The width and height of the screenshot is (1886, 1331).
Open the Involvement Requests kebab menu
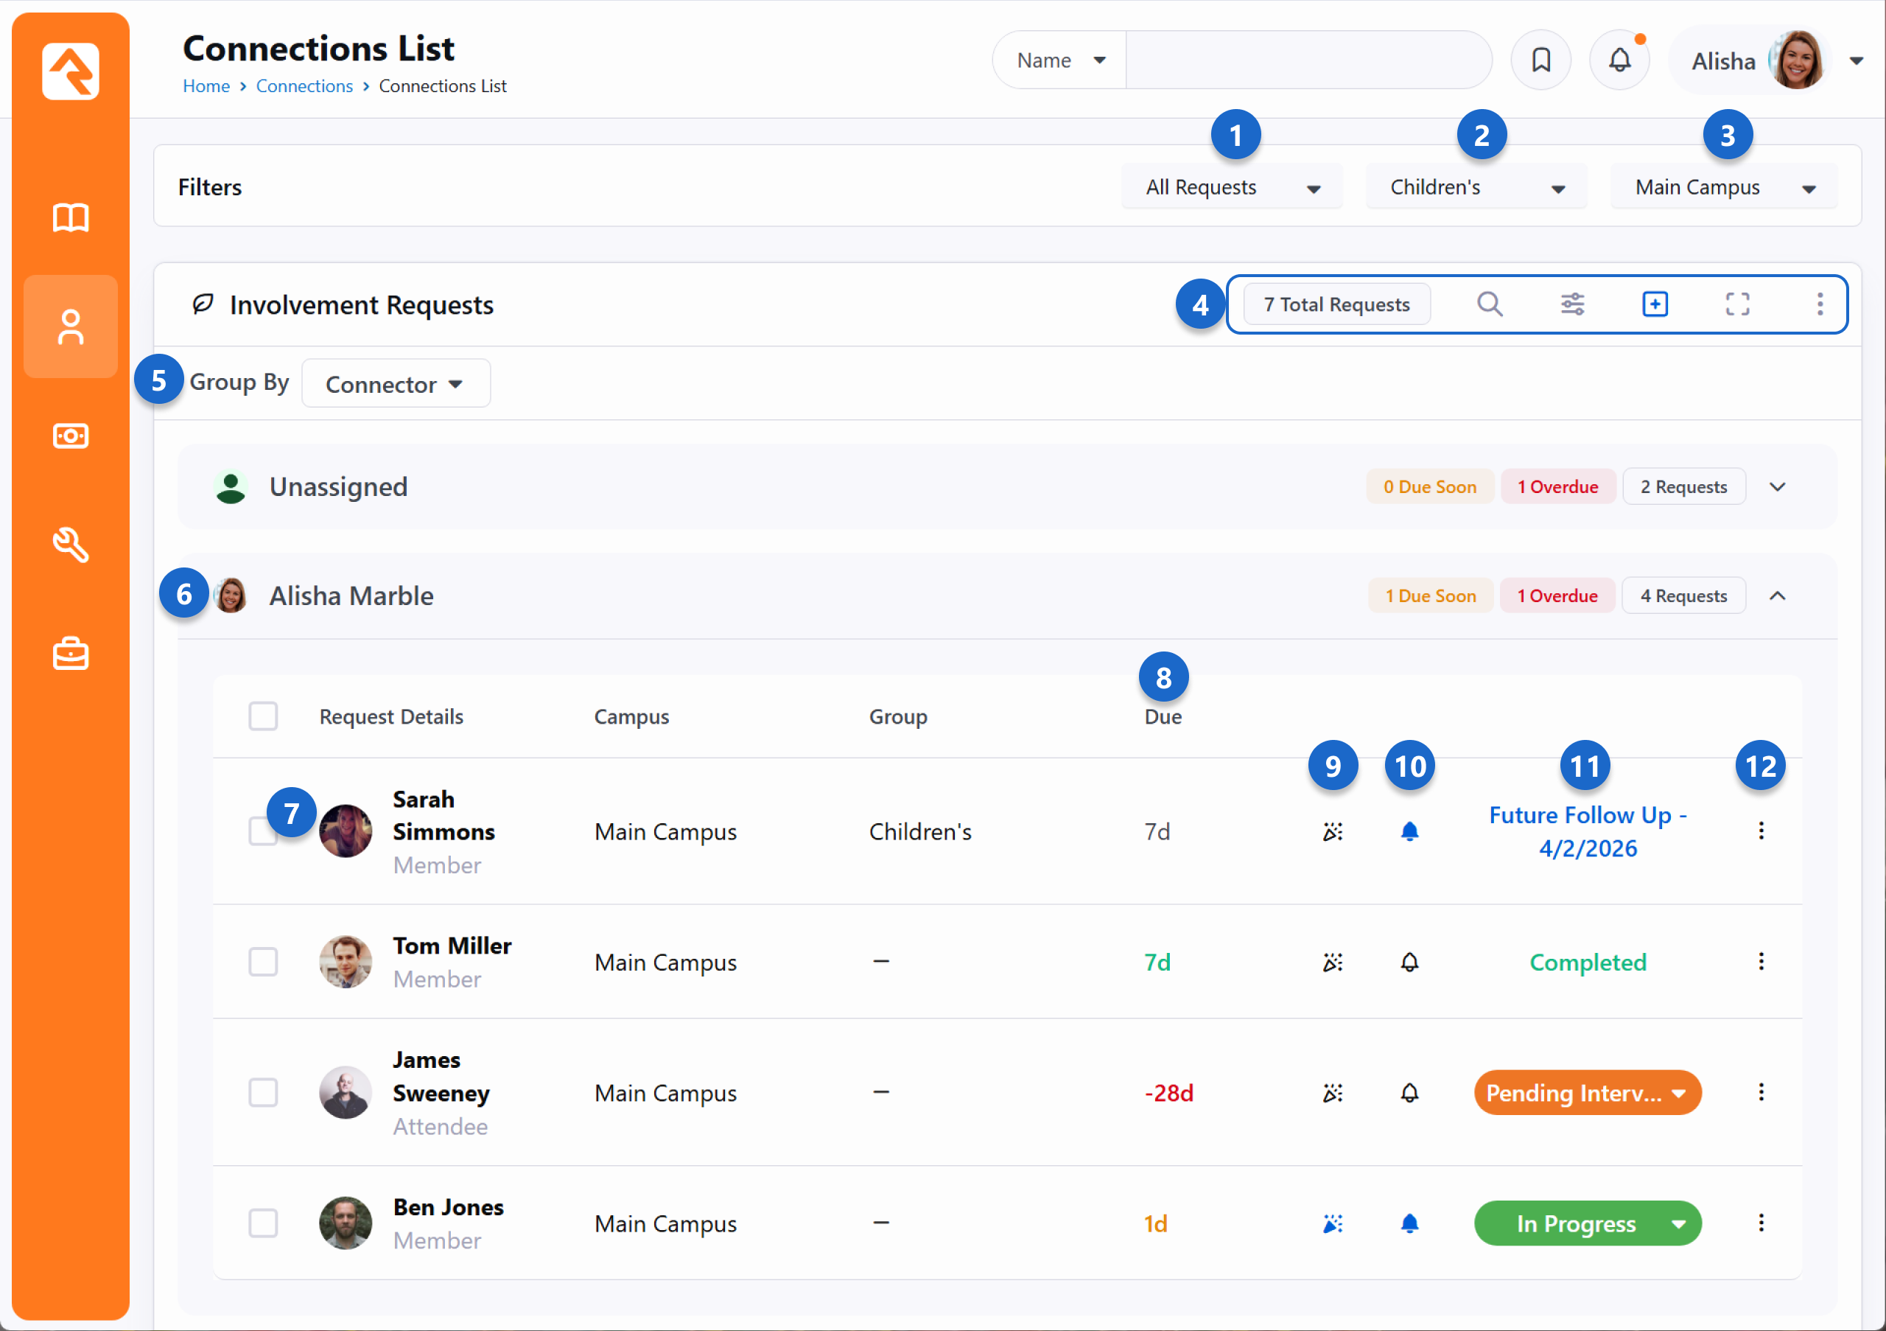[1819, 304]
